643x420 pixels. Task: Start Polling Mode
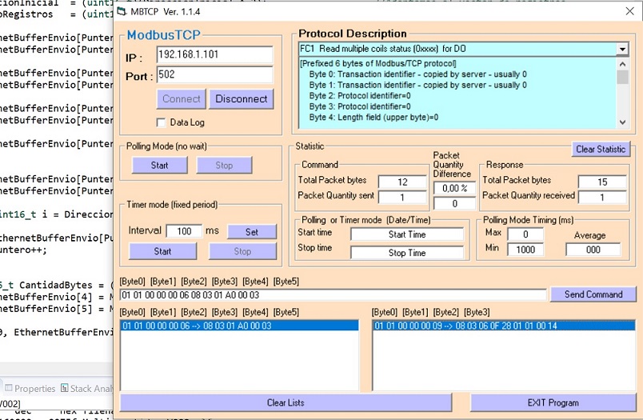(x=159, y=166)
